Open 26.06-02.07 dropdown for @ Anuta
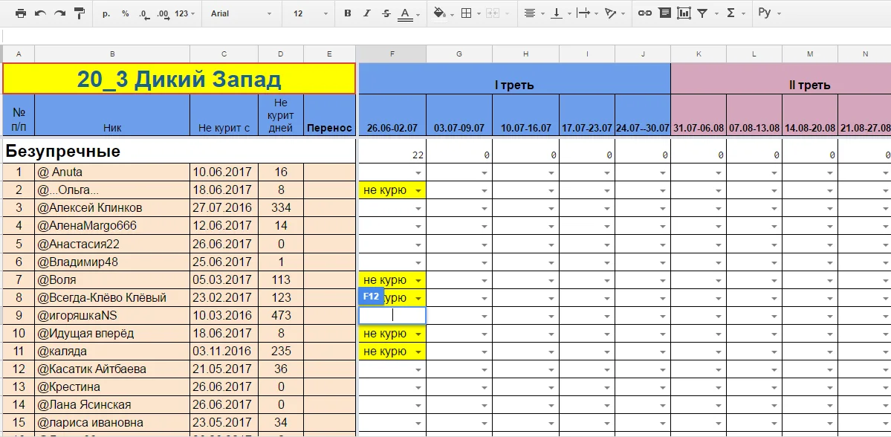This screenshot has height=437, width=891. click(x=419, y=172)
